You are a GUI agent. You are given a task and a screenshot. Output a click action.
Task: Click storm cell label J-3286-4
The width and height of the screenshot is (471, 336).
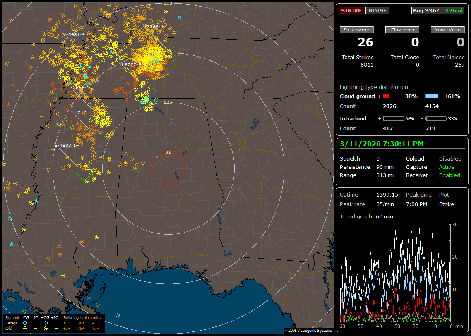153,26
